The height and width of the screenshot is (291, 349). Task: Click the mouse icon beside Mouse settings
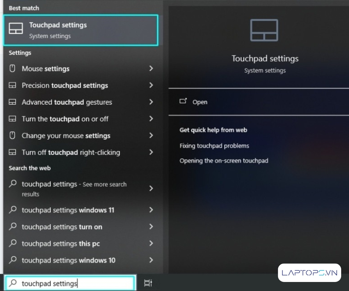click(12, 69)
